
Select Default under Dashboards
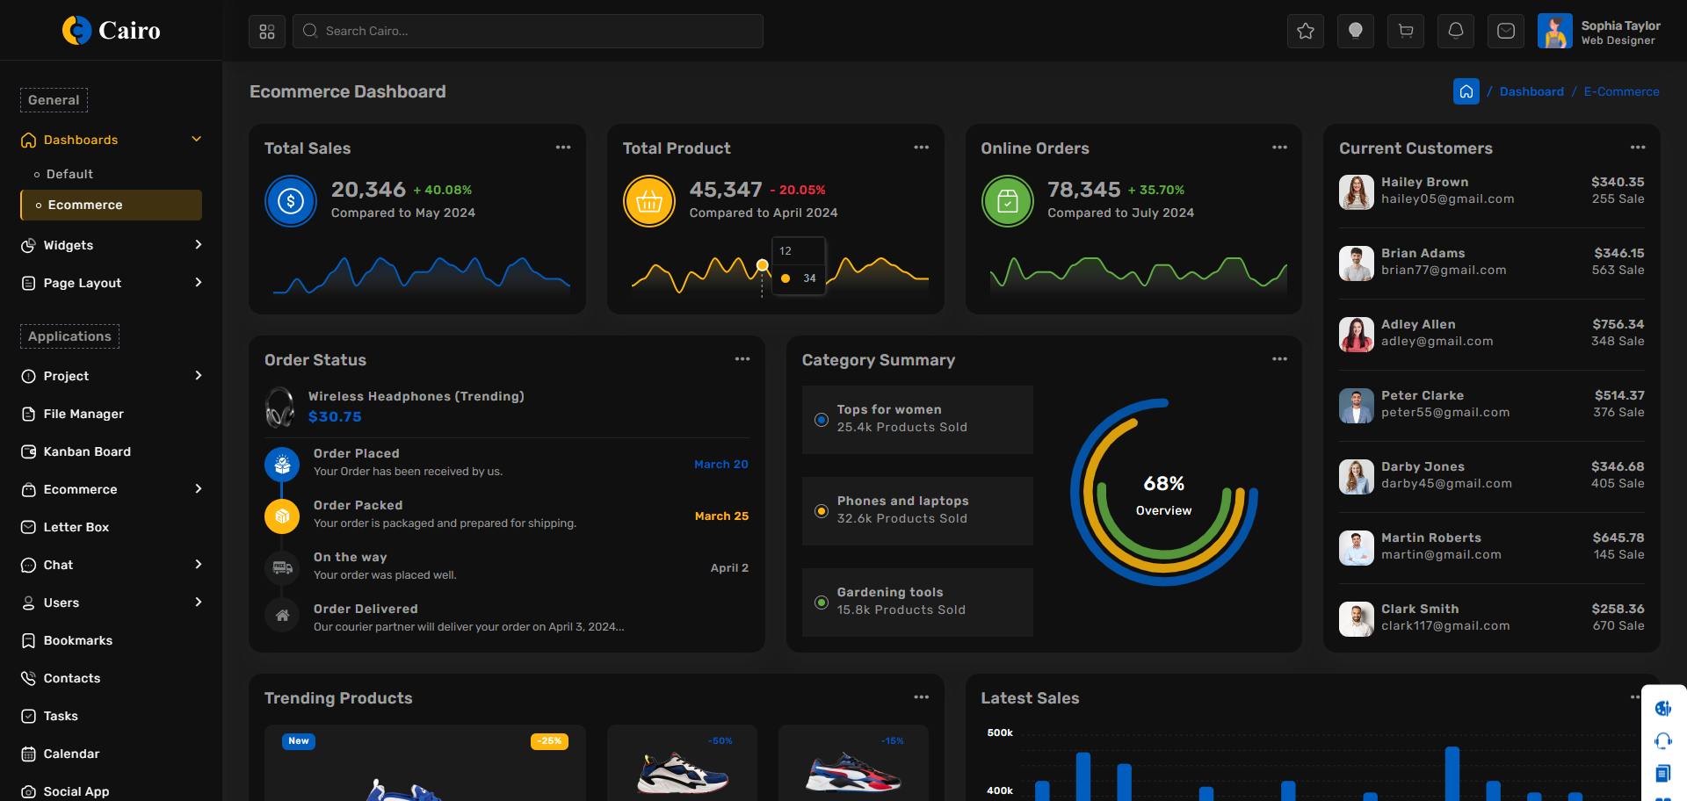(69, 174)
